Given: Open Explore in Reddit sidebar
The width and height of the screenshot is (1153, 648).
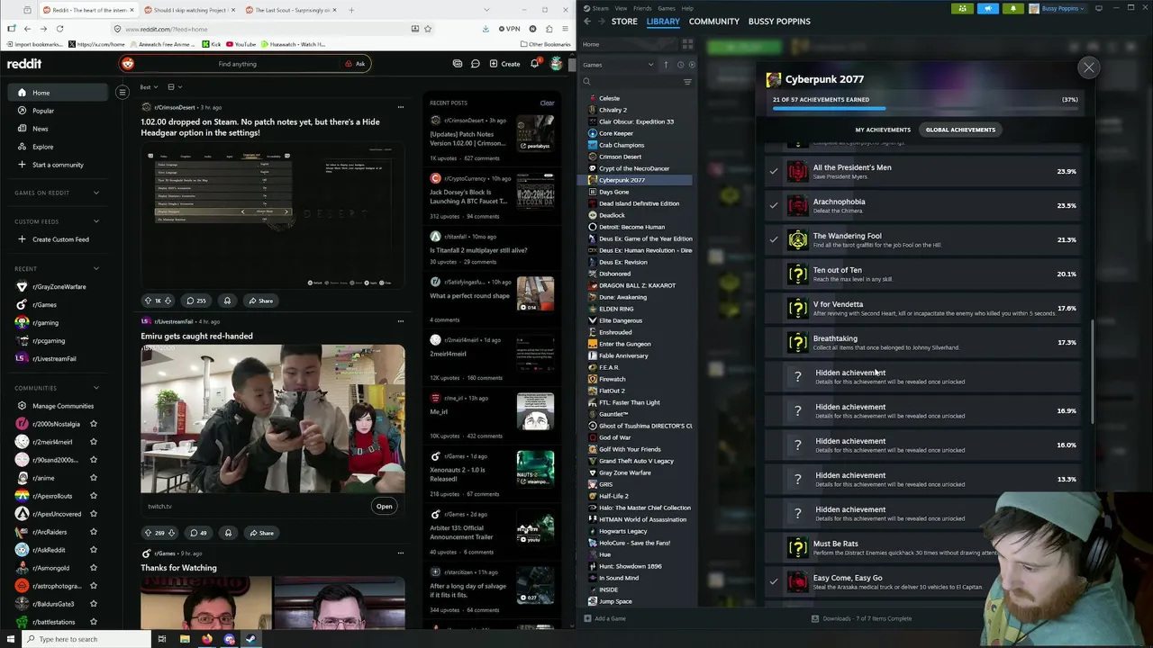Looking at the screenshot, I should pos(58,147).
